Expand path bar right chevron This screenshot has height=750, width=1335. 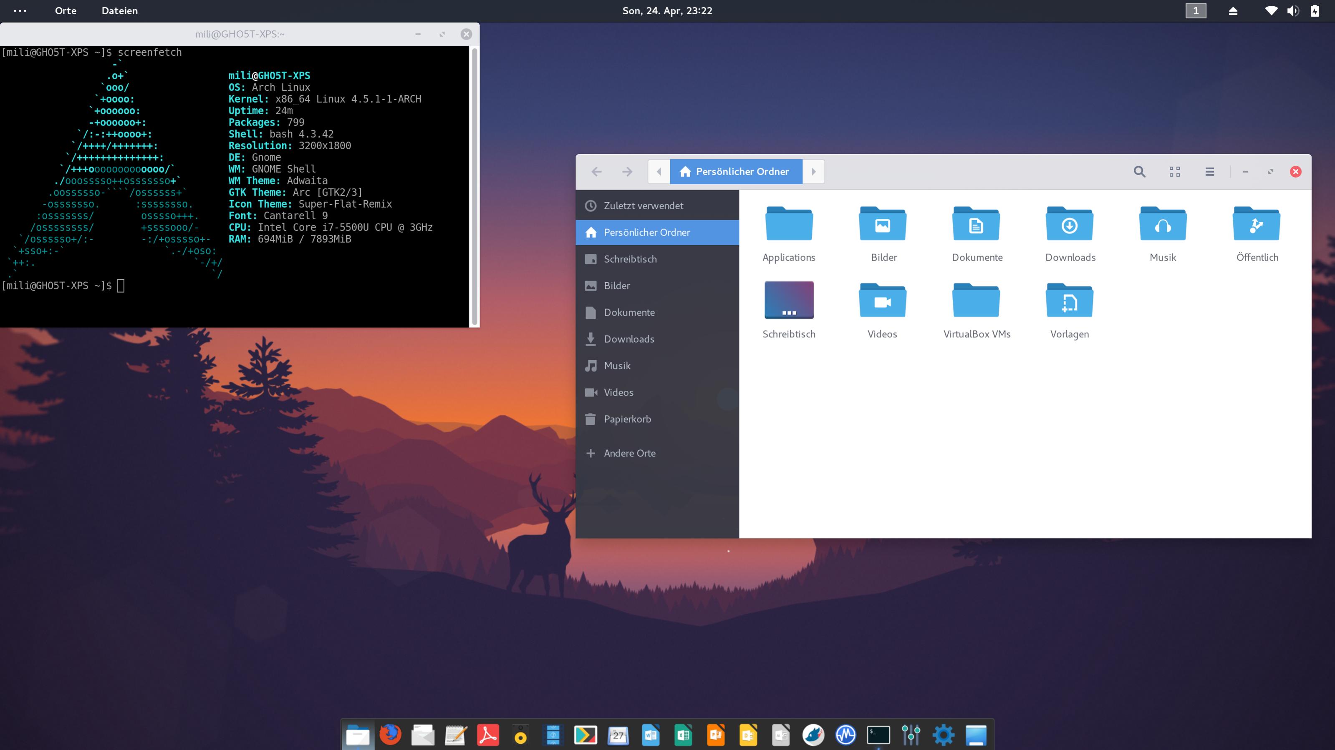click(813, 172)
